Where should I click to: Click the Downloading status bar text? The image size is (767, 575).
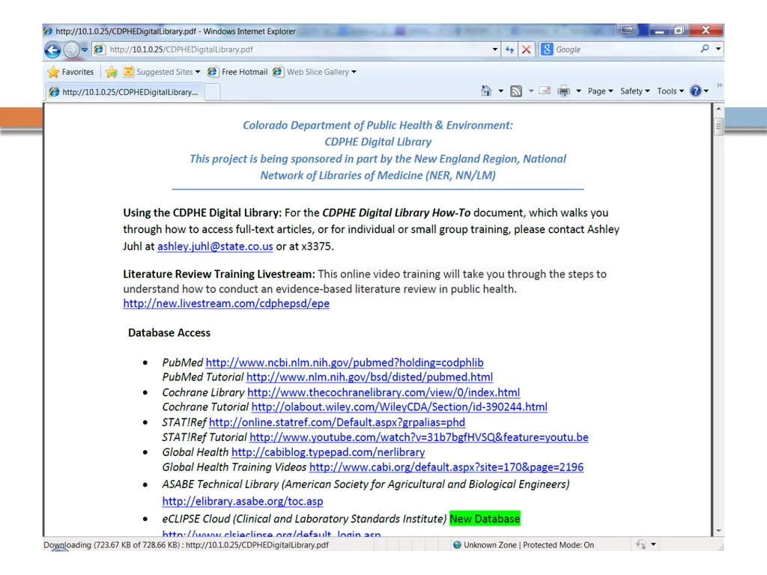(186, 545)
